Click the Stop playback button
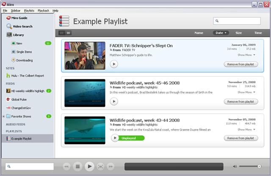The image size is (271, 176). [77, 167]
